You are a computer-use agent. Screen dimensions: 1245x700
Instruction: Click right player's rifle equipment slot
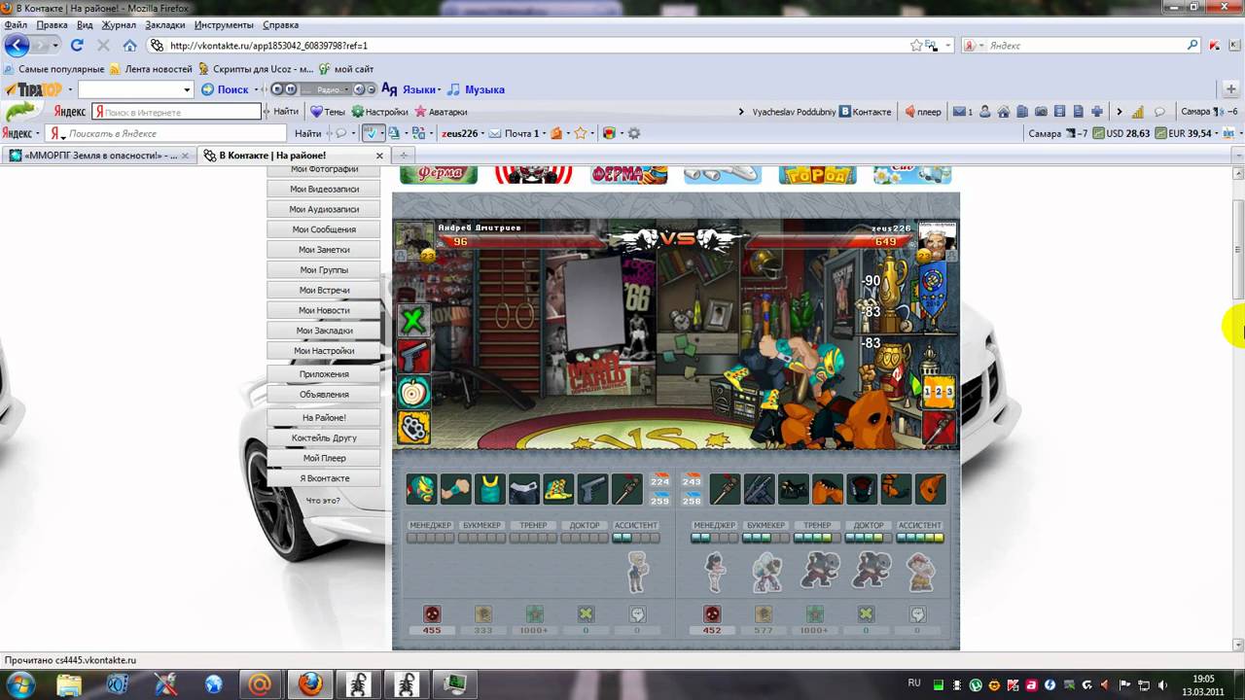(760, 489)
